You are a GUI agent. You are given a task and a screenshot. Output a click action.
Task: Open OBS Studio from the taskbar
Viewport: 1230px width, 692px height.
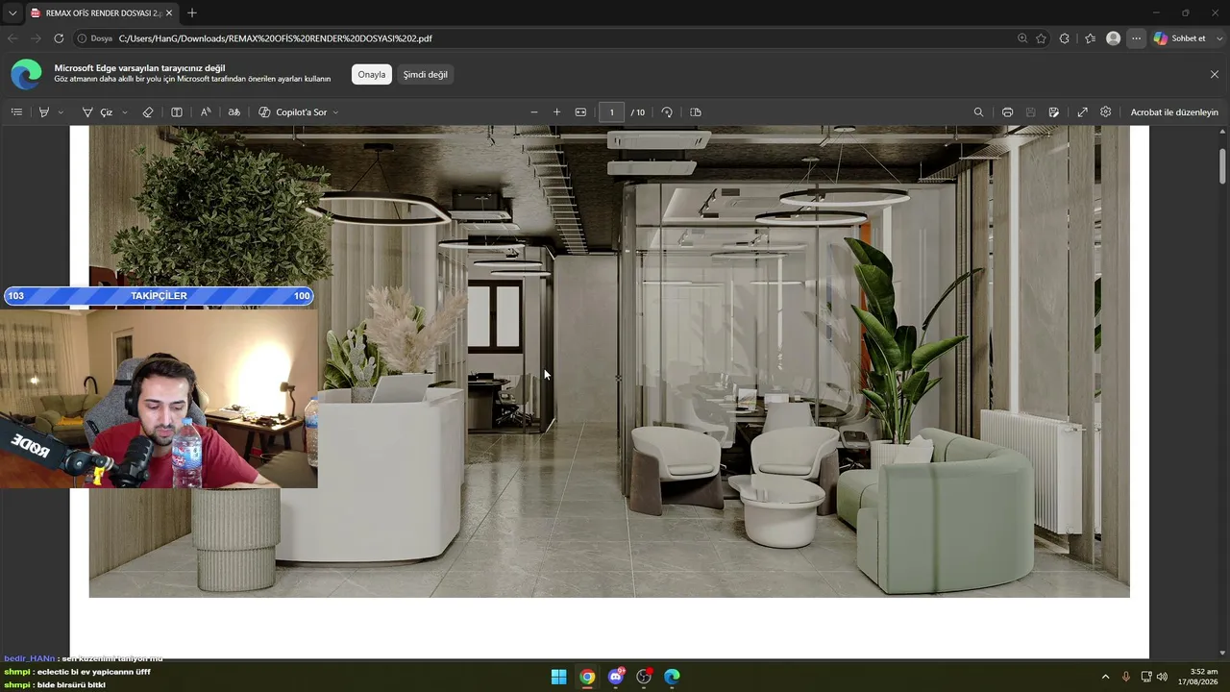(x=644, y=677)
